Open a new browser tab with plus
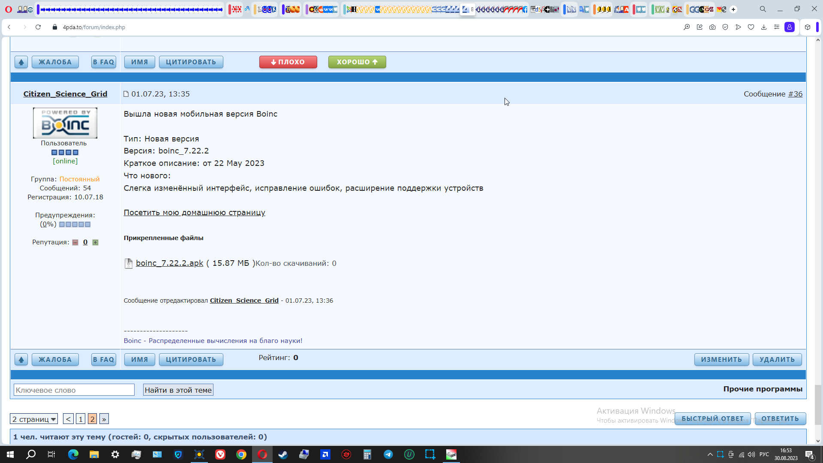 733,9
